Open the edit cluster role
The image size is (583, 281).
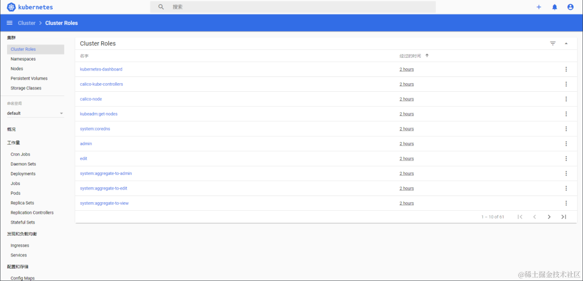pyautogui.click(x=84, y=158)
